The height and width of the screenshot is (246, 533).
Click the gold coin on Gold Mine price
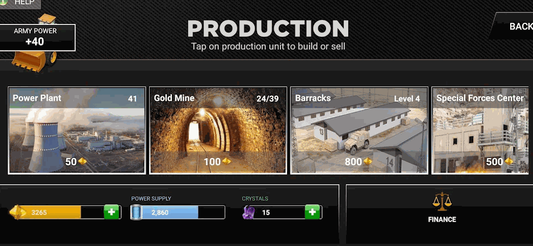[x=227, y=162]
